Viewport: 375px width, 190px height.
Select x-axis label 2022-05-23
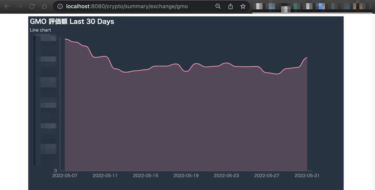226,176
